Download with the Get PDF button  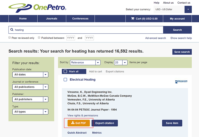pyautogui.click(x=79, y=123)
